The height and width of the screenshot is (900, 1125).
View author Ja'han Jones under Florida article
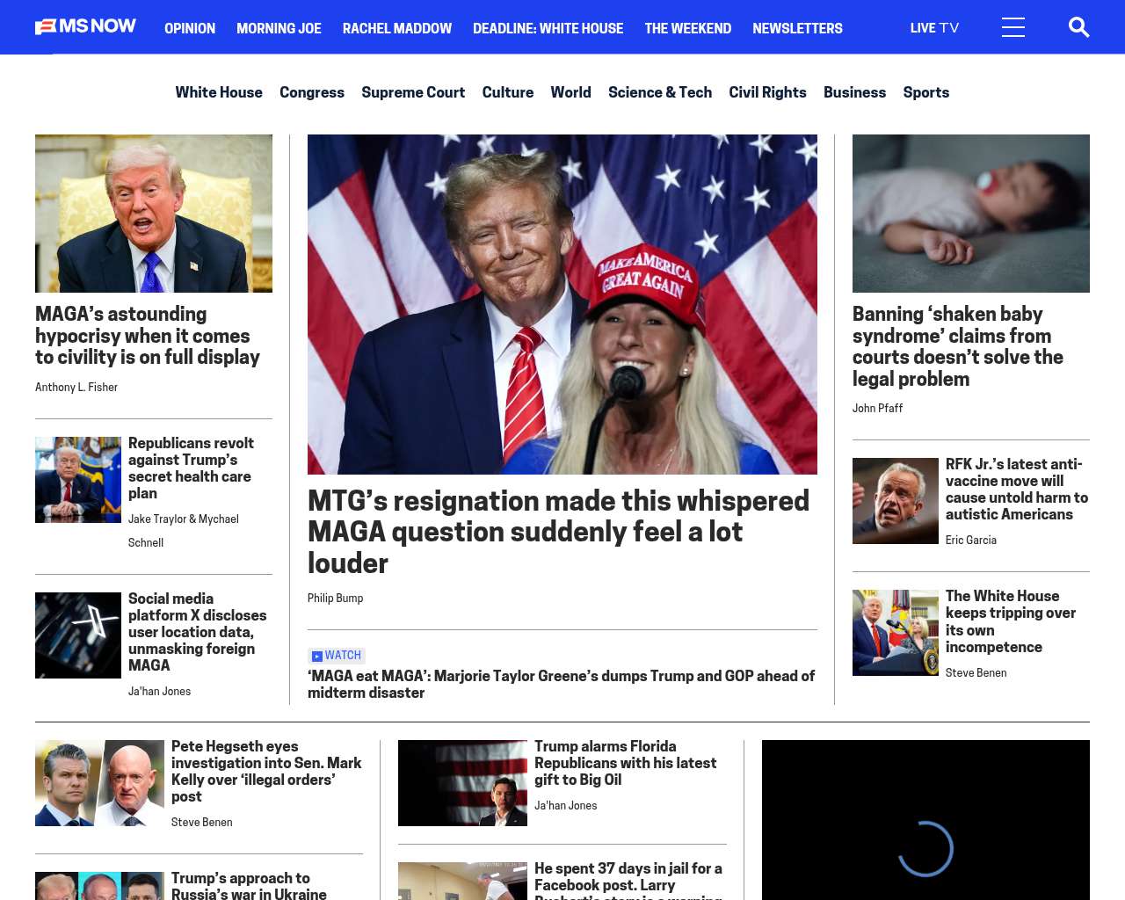pyautogui.click(x=566, y=806)
